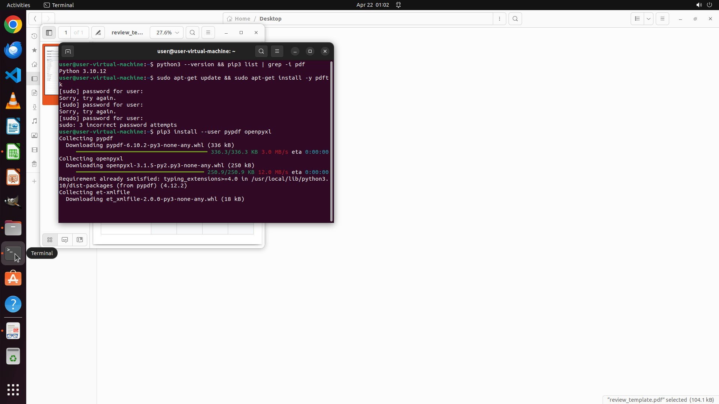Open the PDF viewer options menu
Screen dimensions: 719x404
[208, 33]
